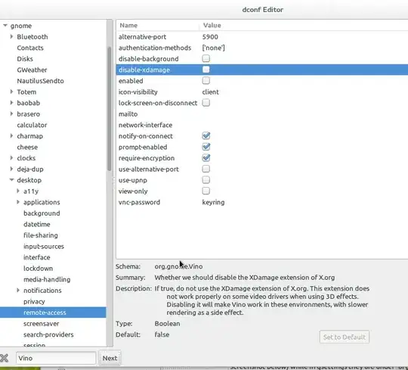Toggle lock-screen-on-disconnect checkbox

tap(206, 103)
